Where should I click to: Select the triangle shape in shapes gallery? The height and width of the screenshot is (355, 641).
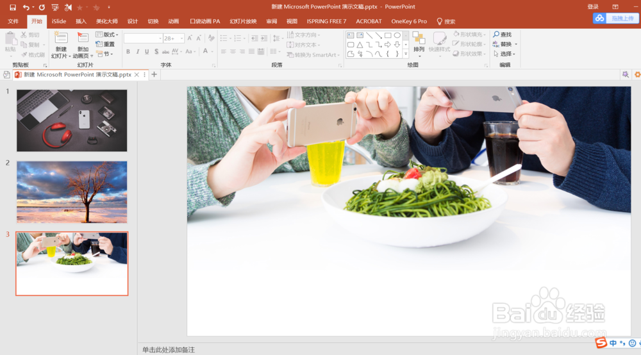point(360,44)
